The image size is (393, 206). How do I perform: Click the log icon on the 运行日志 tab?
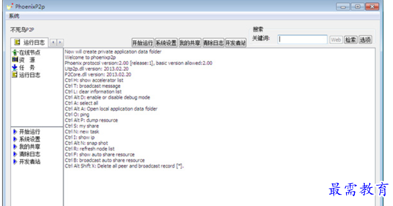(17, 42)
